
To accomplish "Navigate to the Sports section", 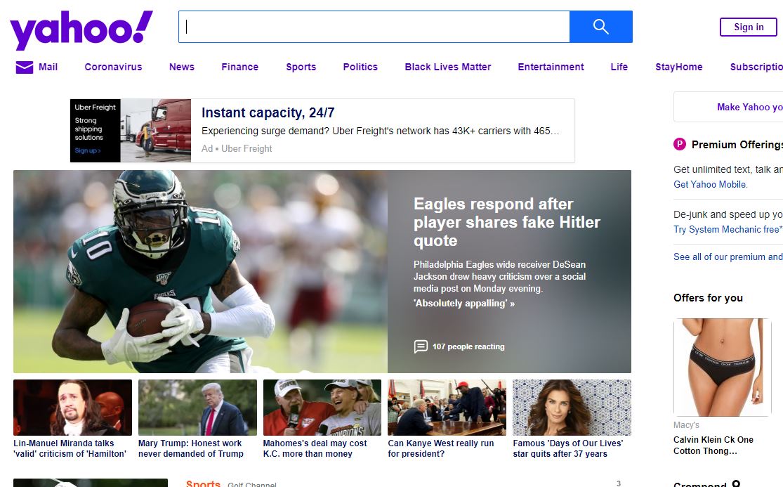I will [x=301, y=67].
